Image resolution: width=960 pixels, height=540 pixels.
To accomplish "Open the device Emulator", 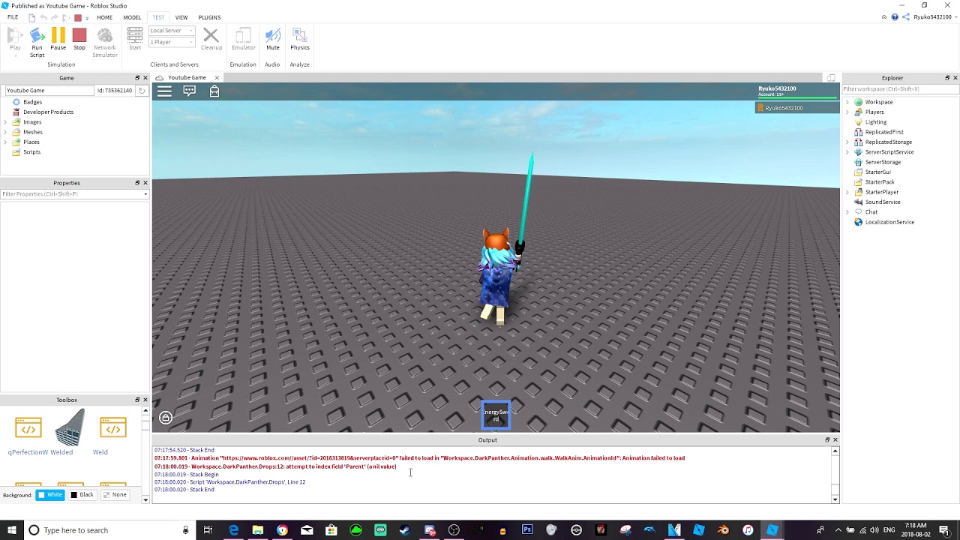I will coord(243,40).
